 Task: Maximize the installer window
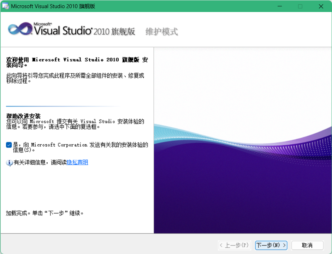click(x=300, y=6)
